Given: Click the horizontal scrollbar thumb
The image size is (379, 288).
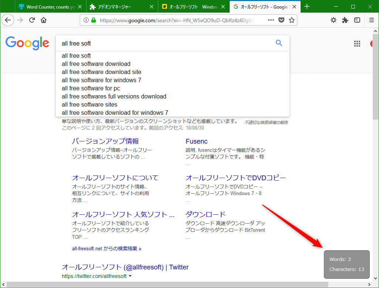Looking at the screenshot, I should tap(167, 284).
